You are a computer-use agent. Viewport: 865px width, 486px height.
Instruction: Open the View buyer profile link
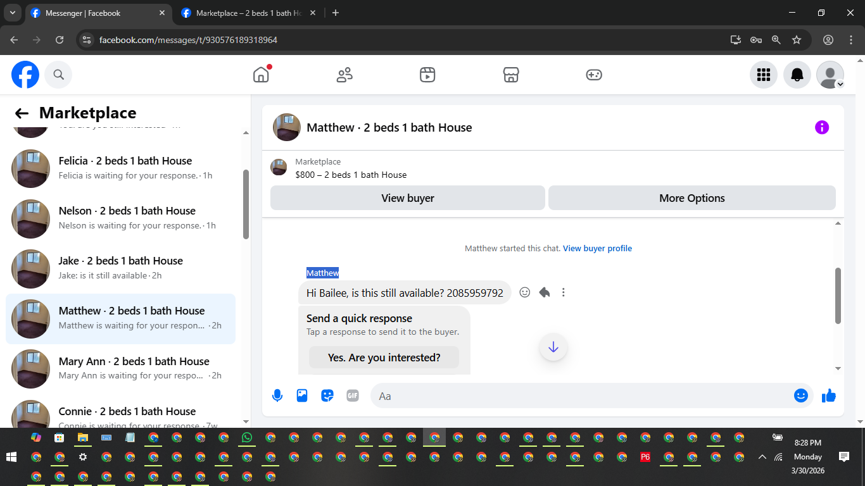point(597,248)
